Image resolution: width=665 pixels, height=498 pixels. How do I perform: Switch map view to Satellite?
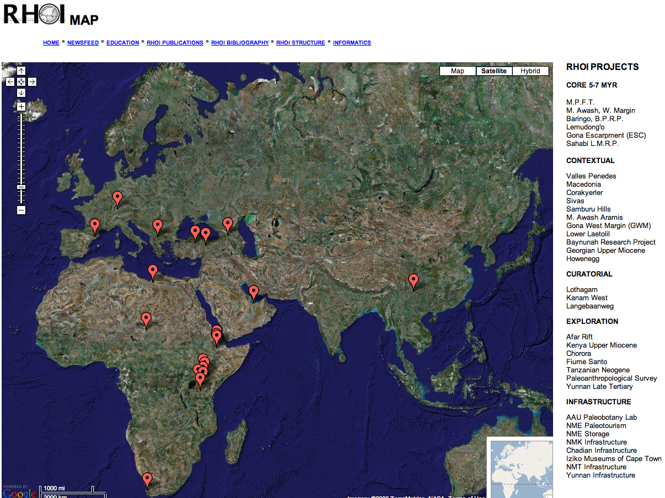(494, 71)
